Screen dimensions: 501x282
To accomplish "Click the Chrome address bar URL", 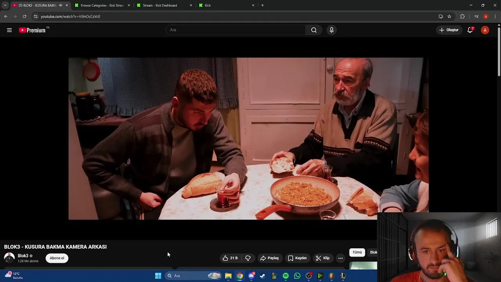I will click(x=70, y=16).
